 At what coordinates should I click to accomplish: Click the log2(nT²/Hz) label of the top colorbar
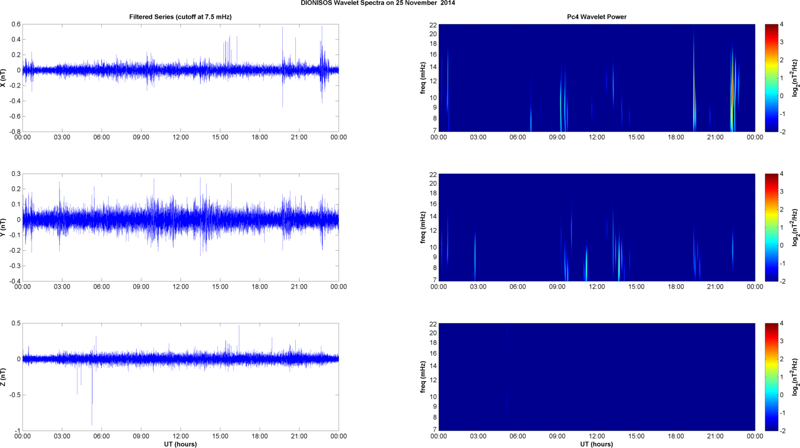click(795, 78)
